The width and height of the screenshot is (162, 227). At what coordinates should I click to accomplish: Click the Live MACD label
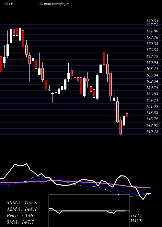(136, 219)
